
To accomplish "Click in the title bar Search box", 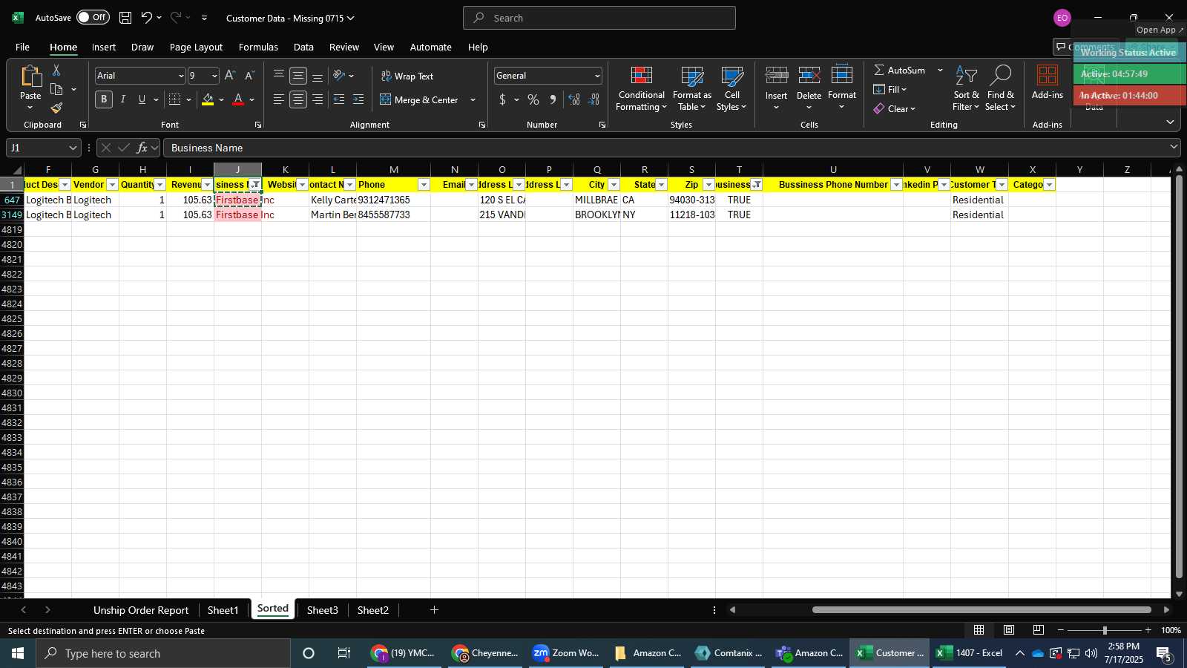I will 599,18.
